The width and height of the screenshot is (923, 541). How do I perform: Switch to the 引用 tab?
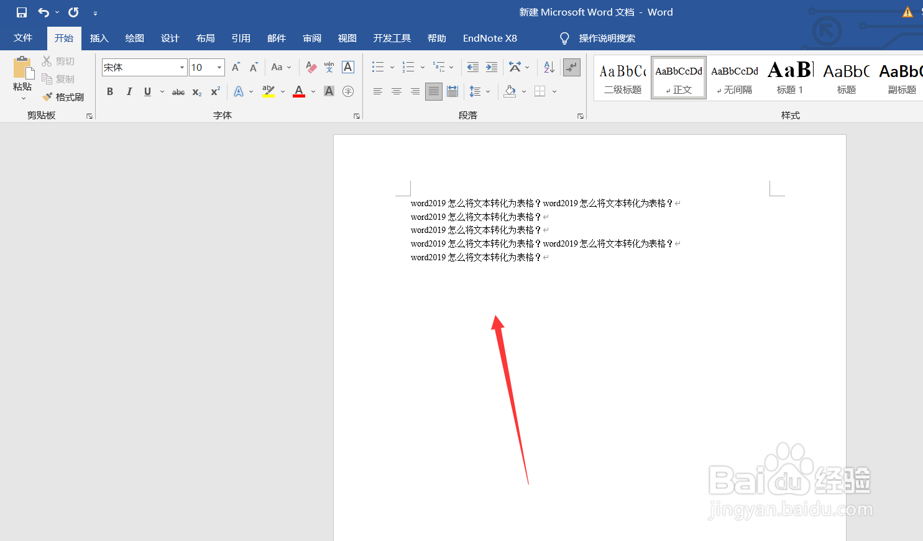click(241, 38)
